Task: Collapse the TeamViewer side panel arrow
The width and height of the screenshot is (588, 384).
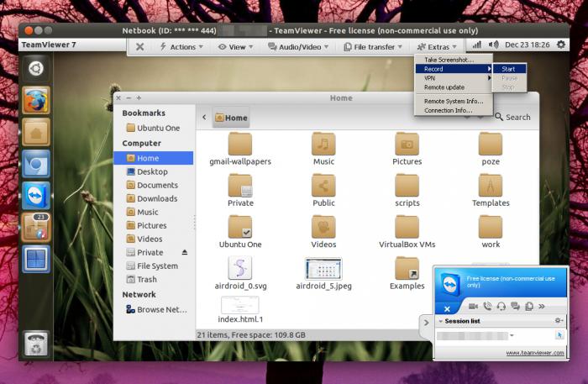Action: pyautogui.click(x=427, y=322)
